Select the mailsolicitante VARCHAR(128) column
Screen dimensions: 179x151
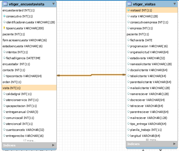click(152, 88)
